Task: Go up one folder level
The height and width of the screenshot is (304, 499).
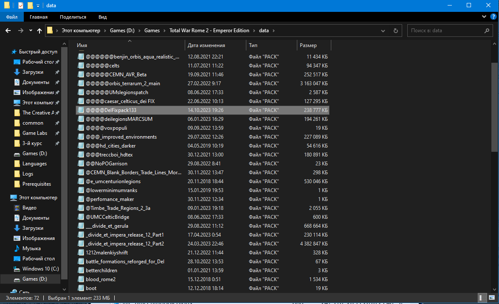Action: click(39, 31)
